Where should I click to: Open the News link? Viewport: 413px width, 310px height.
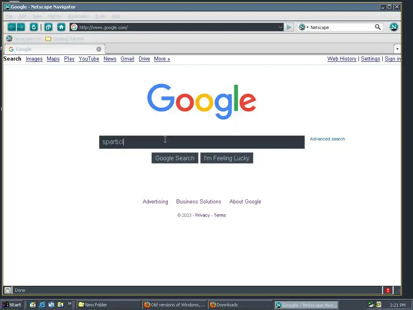pos(110,59)
